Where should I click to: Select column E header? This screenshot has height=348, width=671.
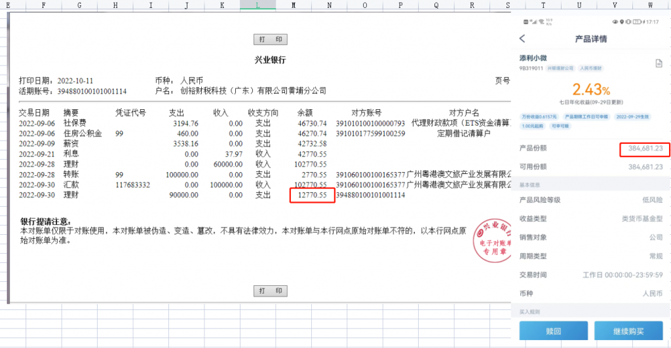click(8, 5)
